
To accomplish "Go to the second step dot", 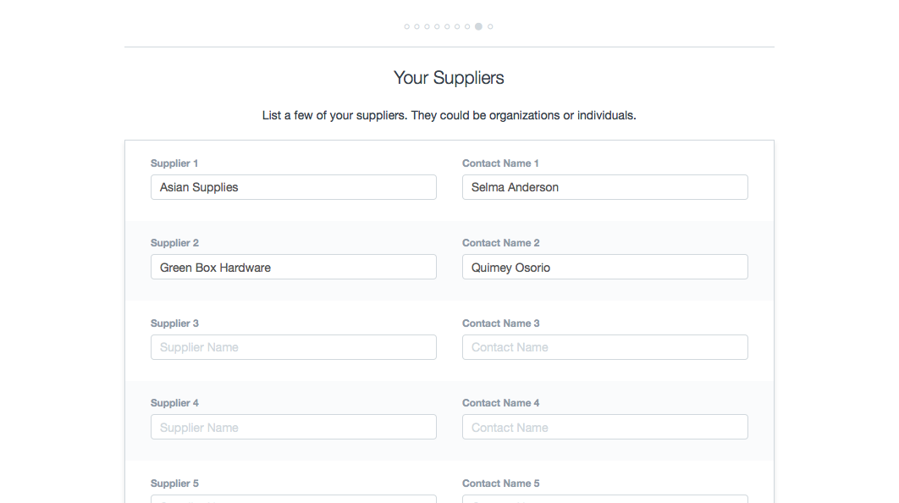I will click(x=417, y=27).
